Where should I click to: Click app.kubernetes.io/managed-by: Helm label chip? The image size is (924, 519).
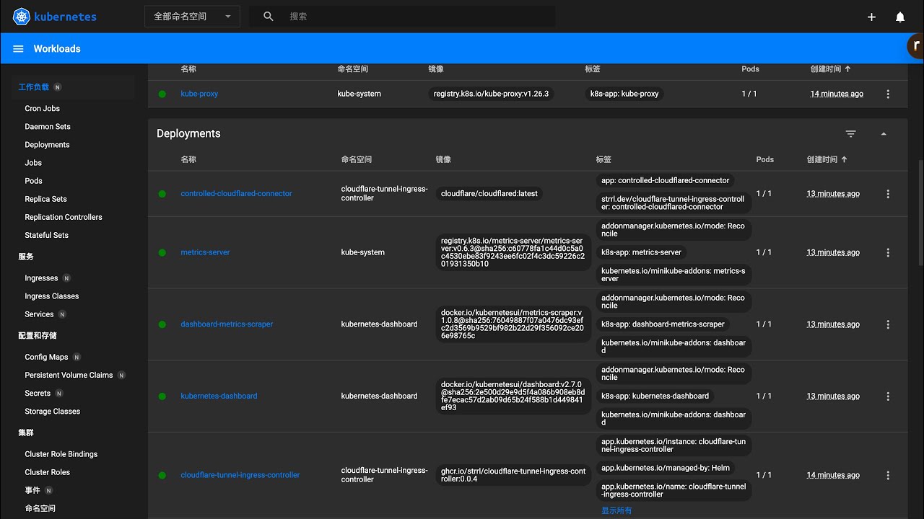[x=666, y=468]
